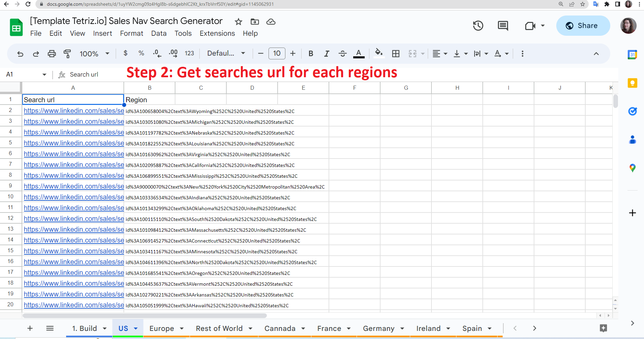644x339 pixels.
Task: Open the All sheets list icon
Action: point(50,328)
